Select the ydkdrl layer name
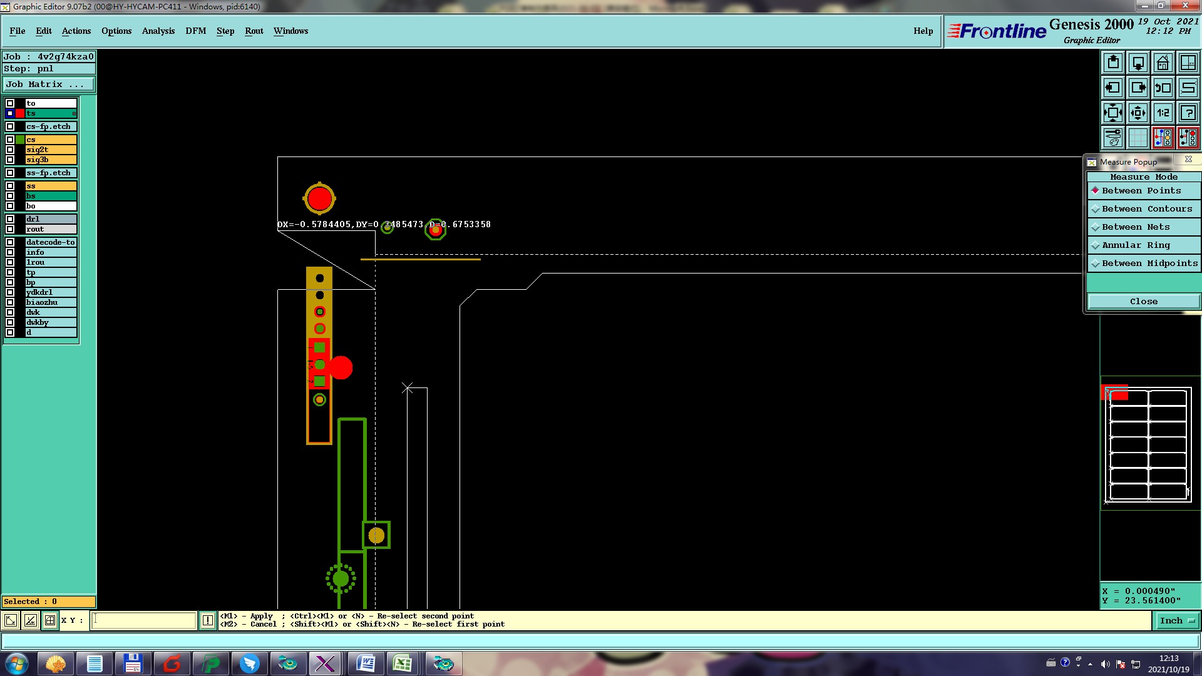The image size is (1202, 676). [51, 292]
